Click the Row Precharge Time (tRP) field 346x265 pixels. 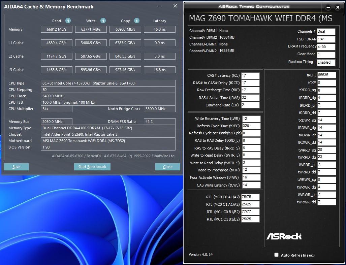coord(250,90)
